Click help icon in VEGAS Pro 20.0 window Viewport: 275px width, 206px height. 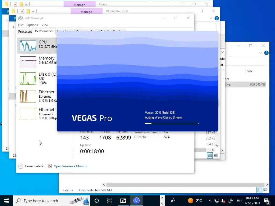coord(217,18)
